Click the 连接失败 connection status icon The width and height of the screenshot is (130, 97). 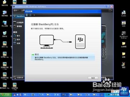15,77
